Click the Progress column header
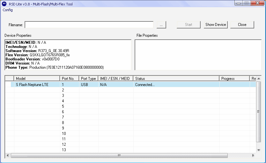The image size is (266, 163). coord(234,79)
